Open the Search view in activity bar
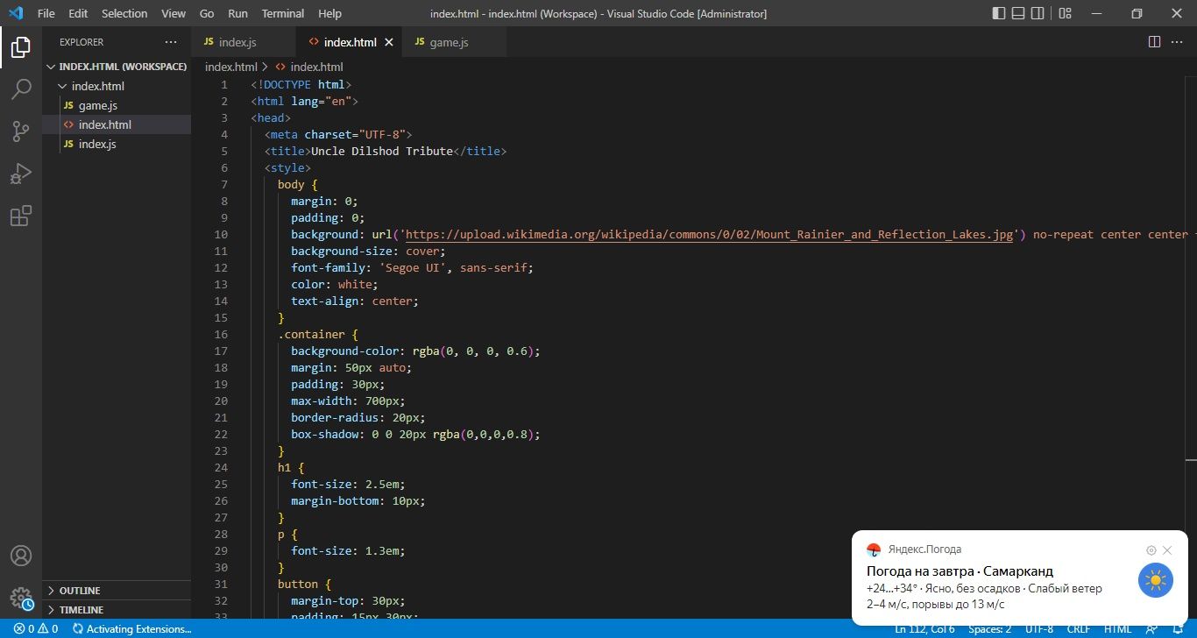This screenshot has width=1197, height=638. (21, 89)
